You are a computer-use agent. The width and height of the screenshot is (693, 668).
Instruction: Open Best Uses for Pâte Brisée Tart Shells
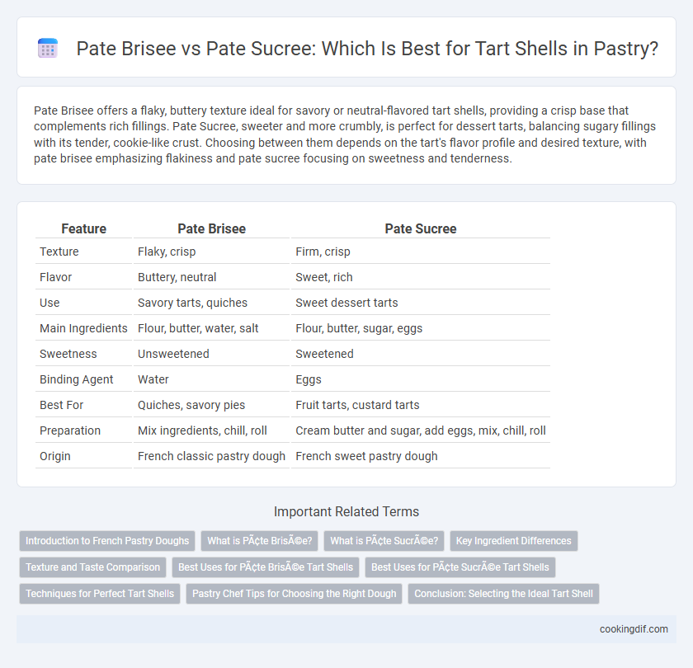tap(266, 567)
